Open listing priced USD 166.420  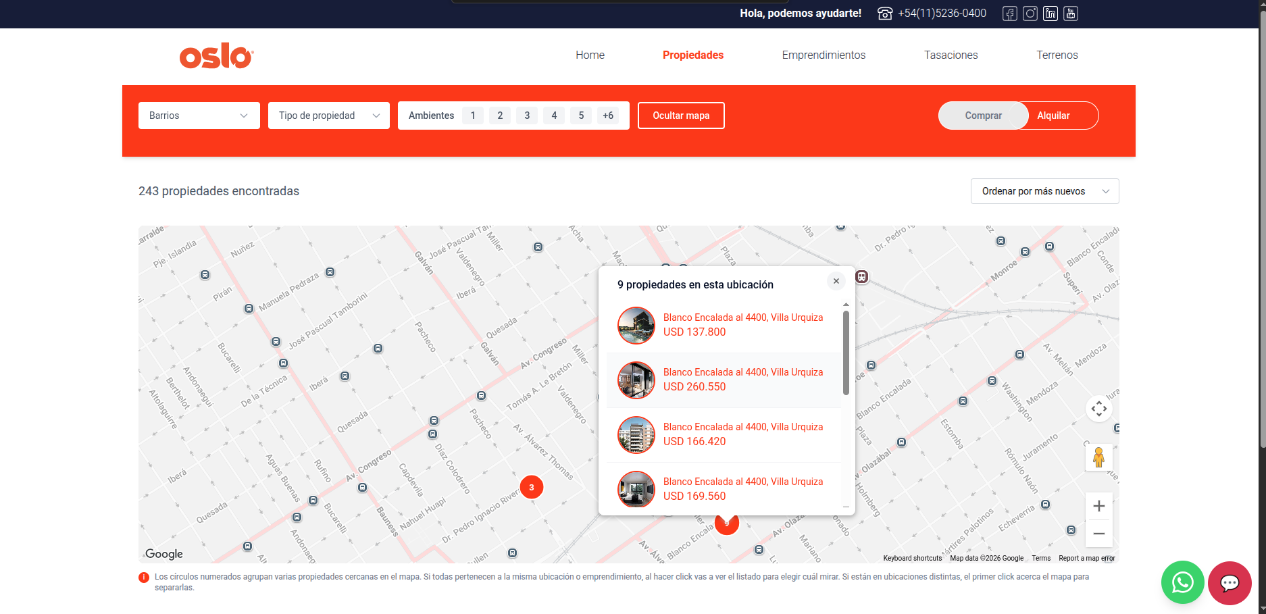[x=724, y=434]
